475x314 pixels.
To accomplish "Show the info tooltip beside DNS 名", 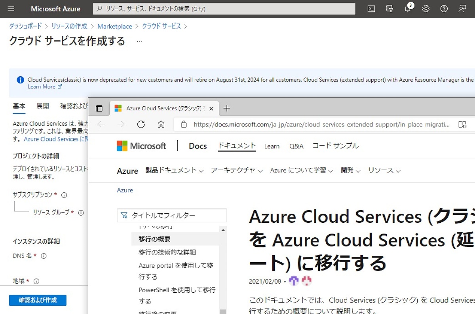I will pyautogui.click(x=44, y=256).
